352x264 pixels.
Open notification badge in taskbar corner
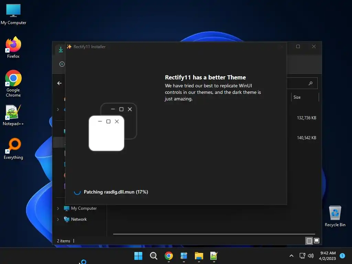point(342,255)
